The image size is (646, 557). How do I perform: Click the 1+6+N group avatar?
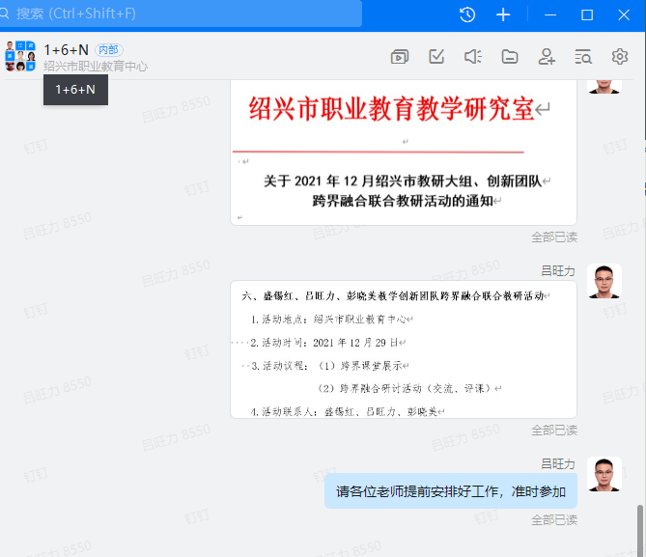(20, 57)
